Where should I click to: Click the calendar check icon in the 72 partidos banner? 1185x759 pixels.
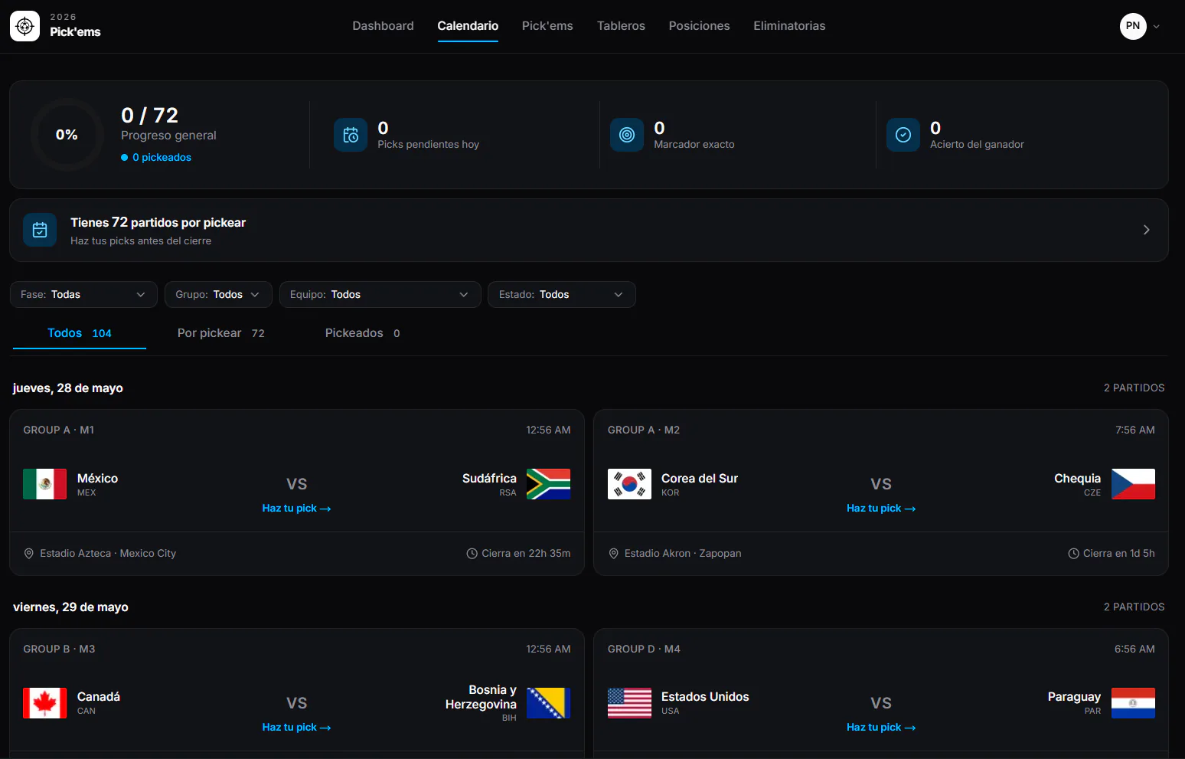coord(40,230)
